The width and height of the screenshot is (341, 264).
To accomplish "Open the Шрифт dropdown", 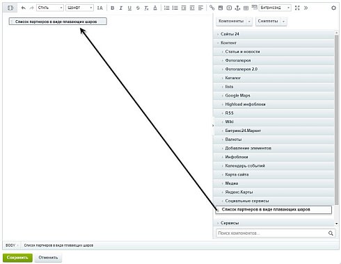I will (79, 8).
